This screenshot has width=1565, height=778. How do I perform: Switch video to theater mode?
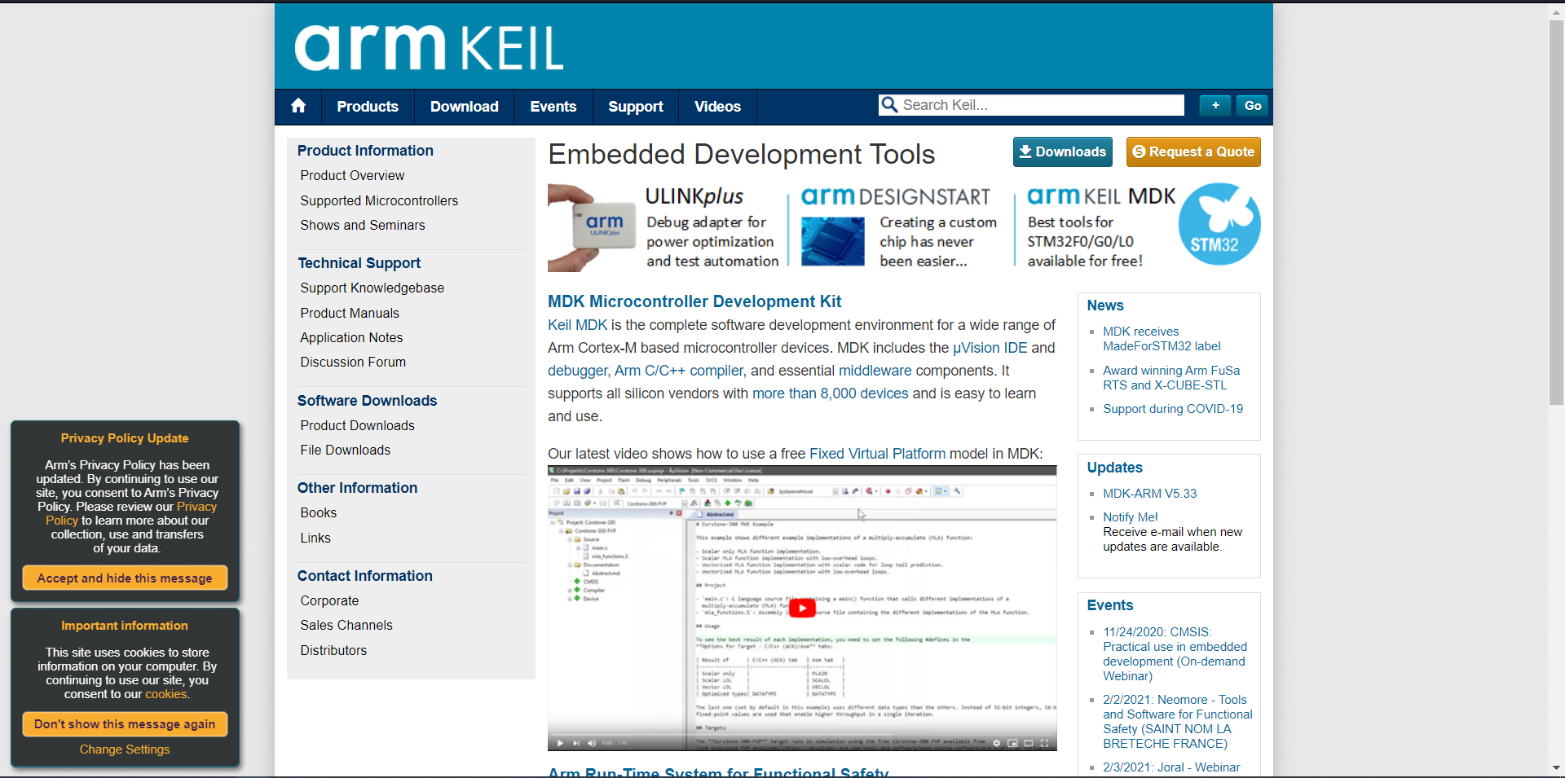point(1029,743)
